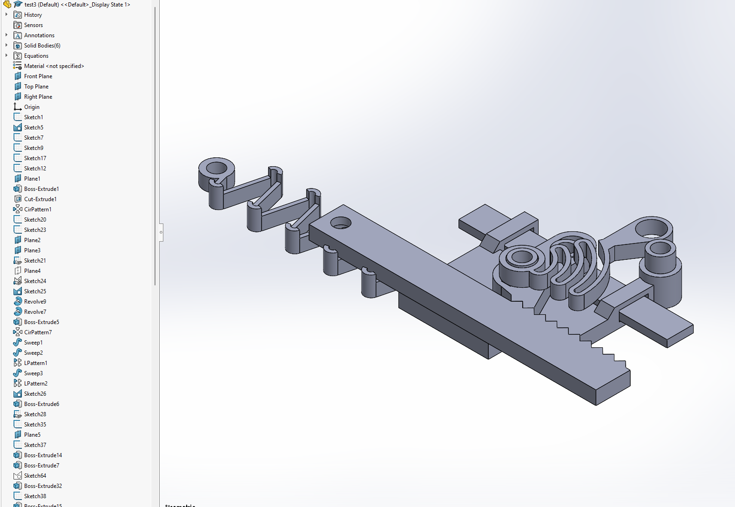Select Boss-Extrude32 in the feature tree
Image resolution: width=735 pixels, height=507 pixels.
click(x=43, y=486)
